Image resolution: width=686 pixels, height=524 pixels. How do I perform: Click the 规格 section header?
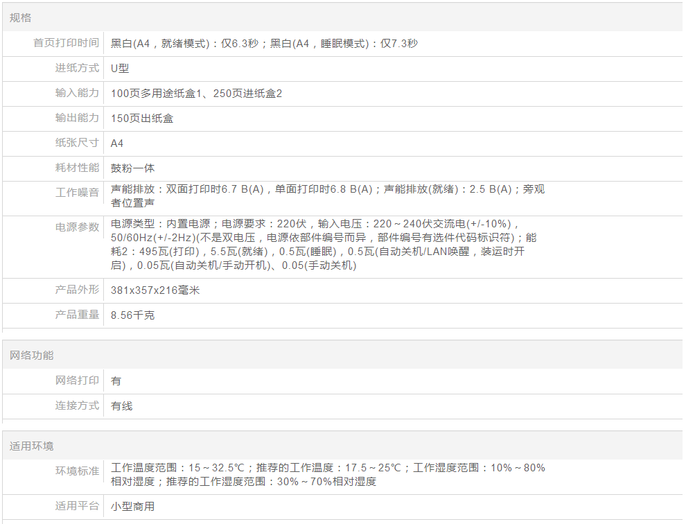coord(20,18)
